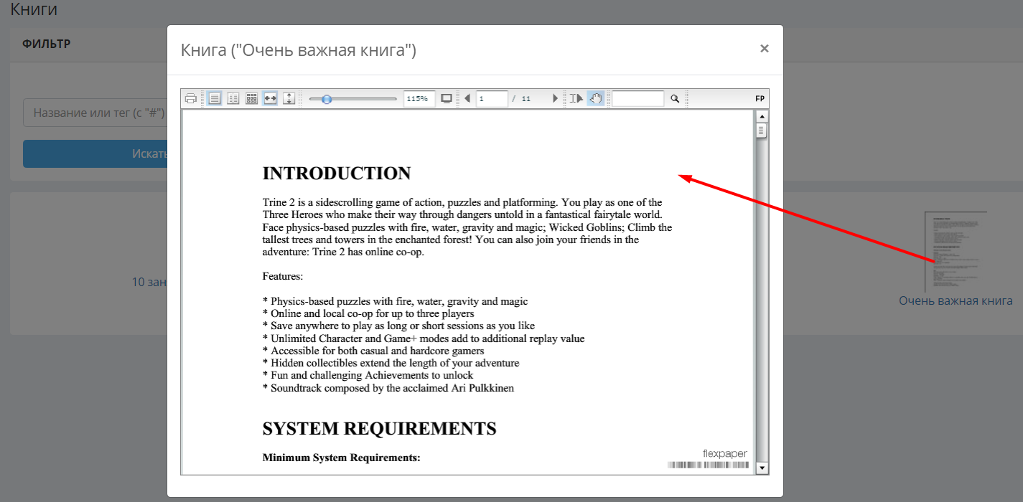Click the document search text field
Image resolution: width=1023 pixels, height=502 pixels.
pyautogui.click(x=638, y=99)
